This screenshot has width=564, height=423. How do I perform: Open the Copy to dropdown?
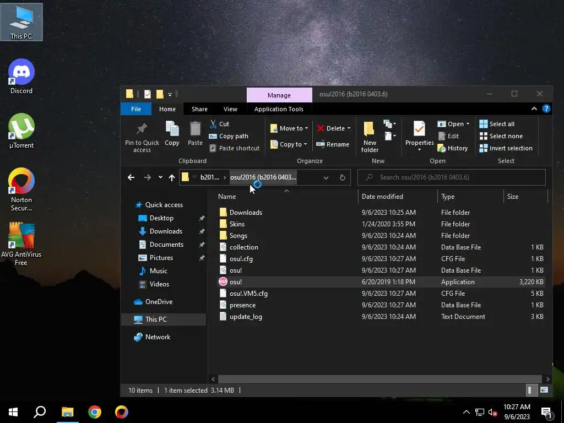point(289,144)
